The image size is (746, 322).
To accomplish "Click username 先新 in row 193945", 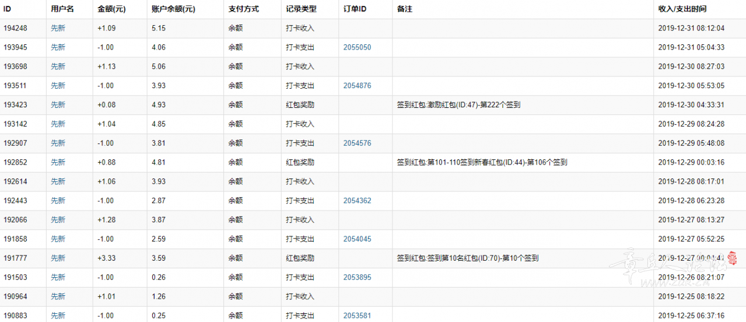I will click(58, 47).
